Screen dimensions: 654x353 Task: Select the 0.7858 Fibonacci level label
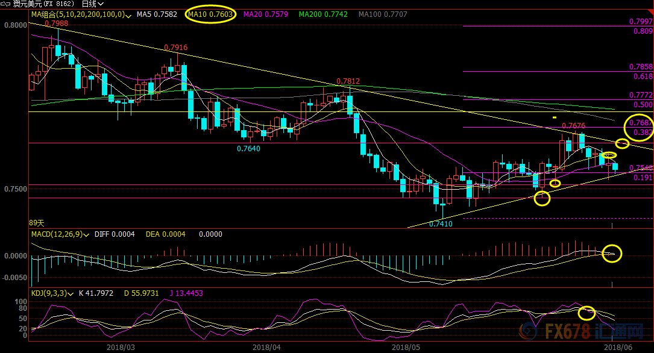click(641, 67)
